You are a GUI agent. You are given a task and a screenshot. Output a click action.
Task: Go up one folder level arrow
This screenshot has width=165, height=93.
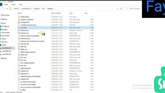pos(7,9)
